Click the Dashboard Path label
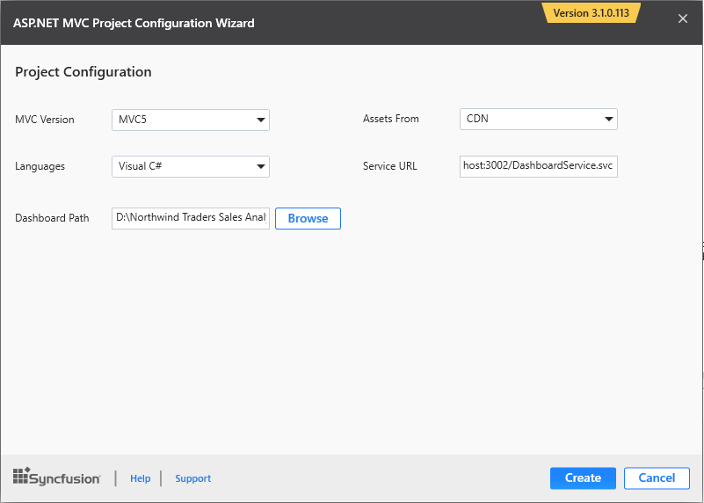The height and width of the screenshot is (503, 704). [x=52, y=218]
